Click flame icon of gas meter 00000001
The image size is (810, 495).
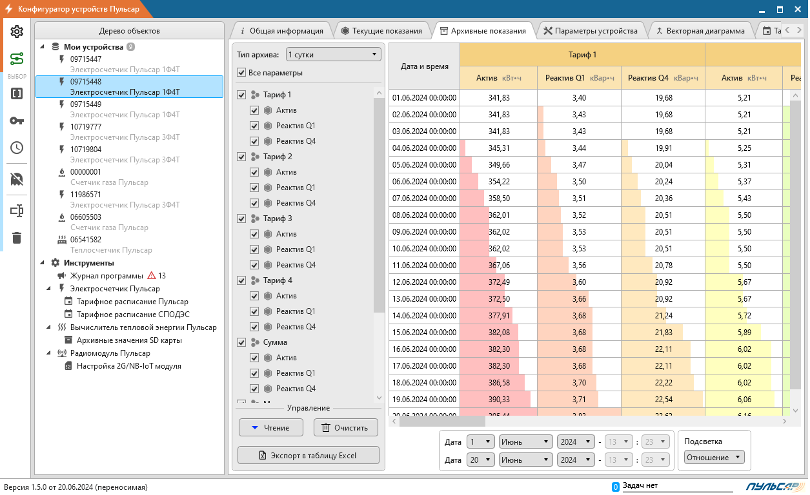(62, 172)
